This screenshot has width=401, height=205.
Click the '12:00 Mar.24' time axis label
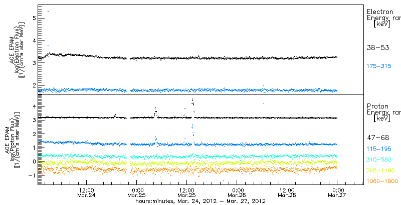click(86, 193)
